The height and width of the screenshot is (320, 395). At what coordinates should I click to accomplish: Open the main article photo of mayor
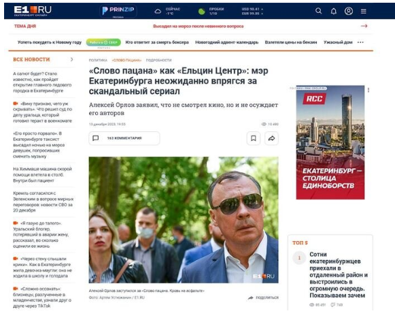pos(184,220)
